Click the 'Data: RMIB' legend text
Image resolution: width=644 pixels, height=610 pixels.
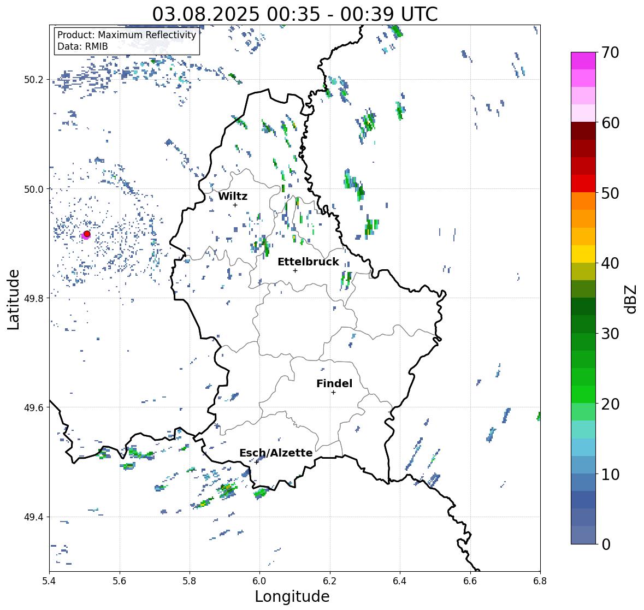point(82,46)
